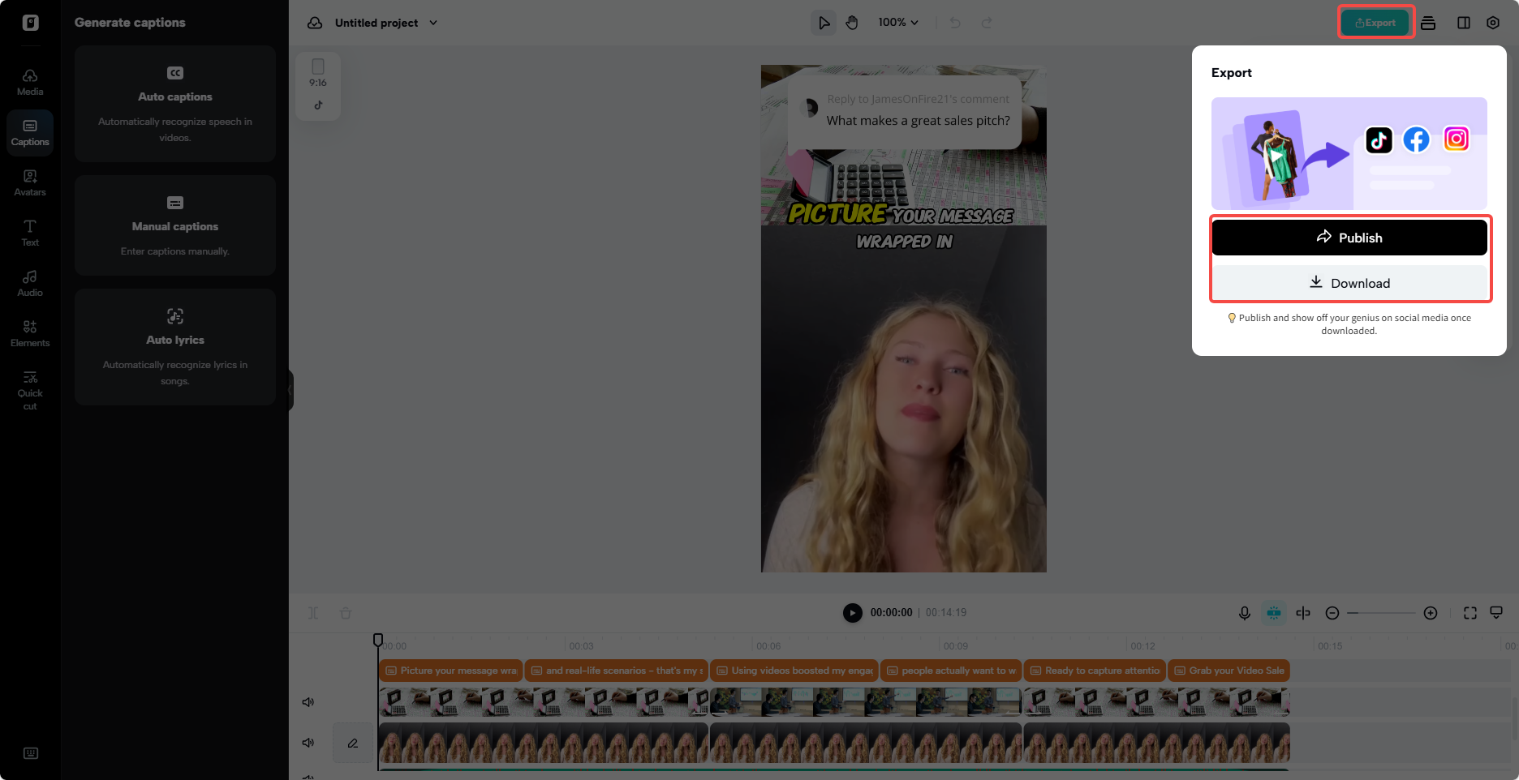Click the export preview illustration banner

pos(1349,153)
